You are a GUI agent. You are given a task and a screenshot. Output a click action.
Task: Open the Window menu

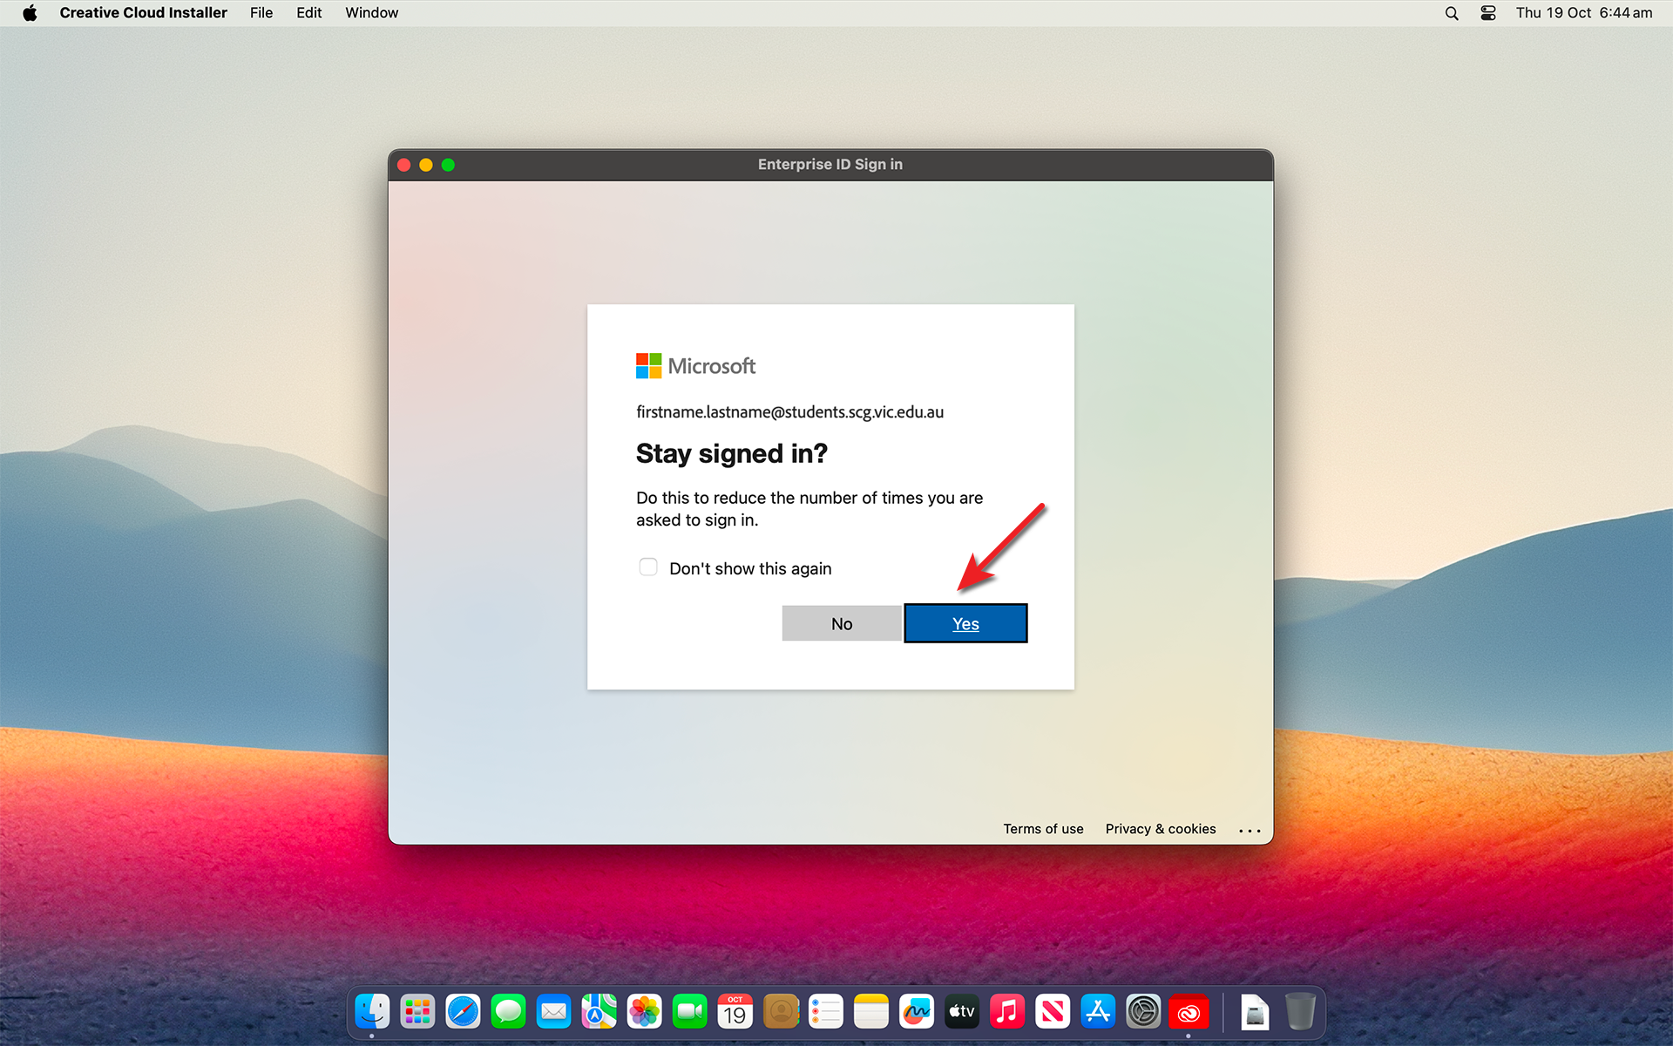(371, 13)
